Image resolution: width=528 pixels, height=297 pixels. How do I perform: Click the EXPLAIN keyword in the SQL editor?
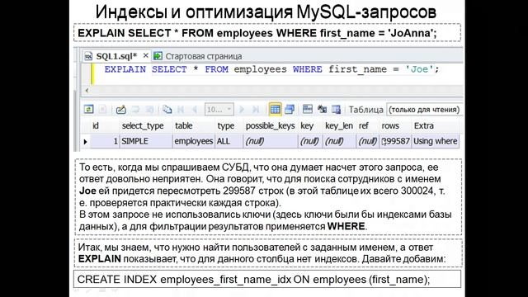(125, 69)
